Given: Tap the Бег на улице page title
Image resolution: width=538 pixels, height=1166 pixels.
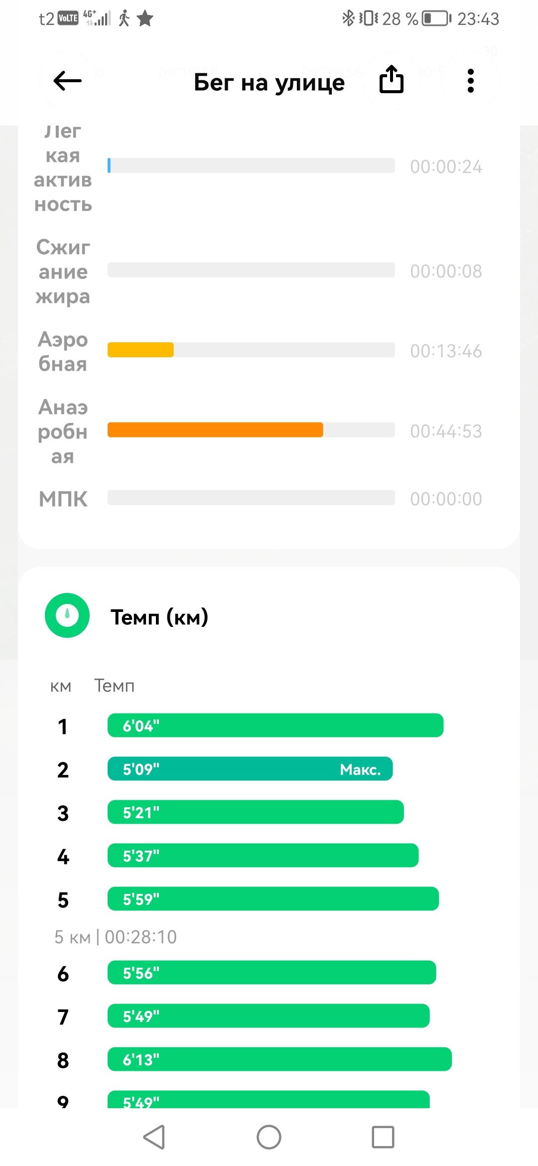Looking at the screenshot, I should pyautogui.click(x=269, y=82).
